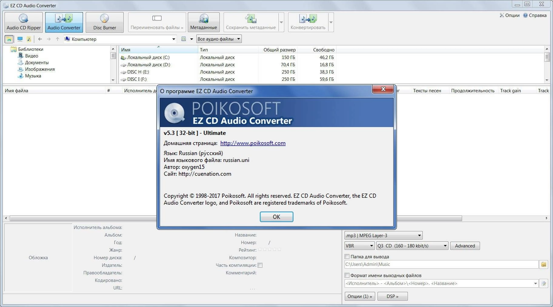
Task: Open Опции in top right corner
Action: pyautogui.click(x=509, y=15)
